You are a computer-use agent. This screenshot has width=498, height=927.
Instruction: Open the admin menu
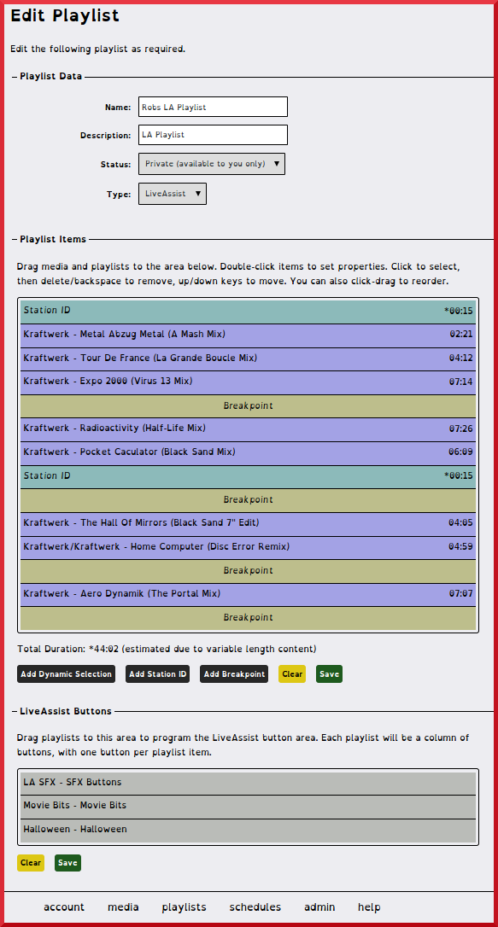tap(319, 907)
